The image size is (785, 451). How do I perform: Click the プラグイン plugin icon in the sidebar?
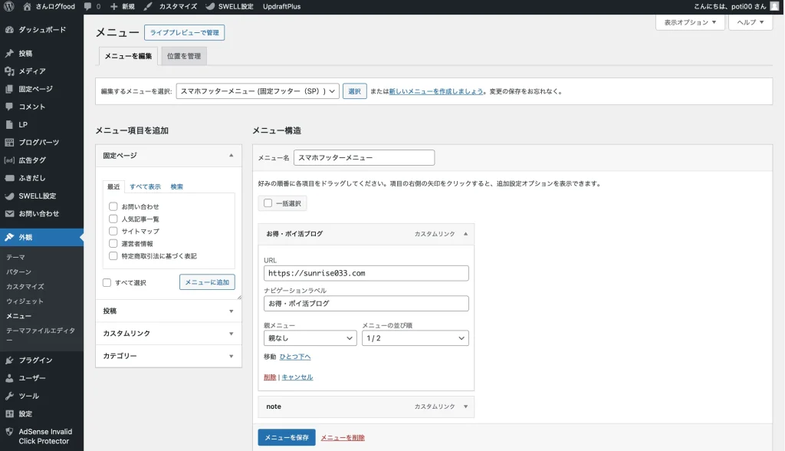(x=9, y=360)
